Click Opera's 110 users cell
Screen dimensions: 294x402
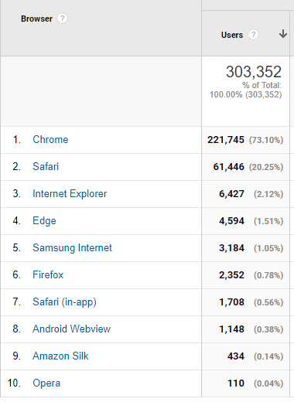[x=246, y=383]
